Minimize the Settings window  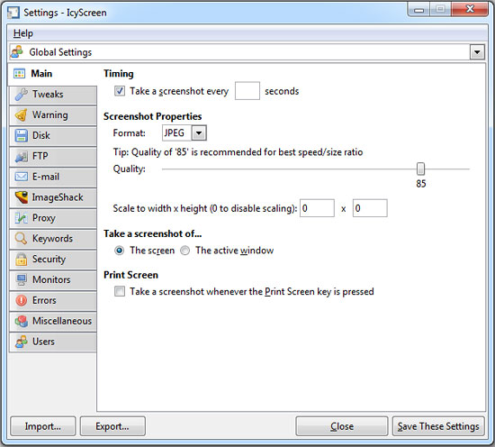[x=418, y=10]
